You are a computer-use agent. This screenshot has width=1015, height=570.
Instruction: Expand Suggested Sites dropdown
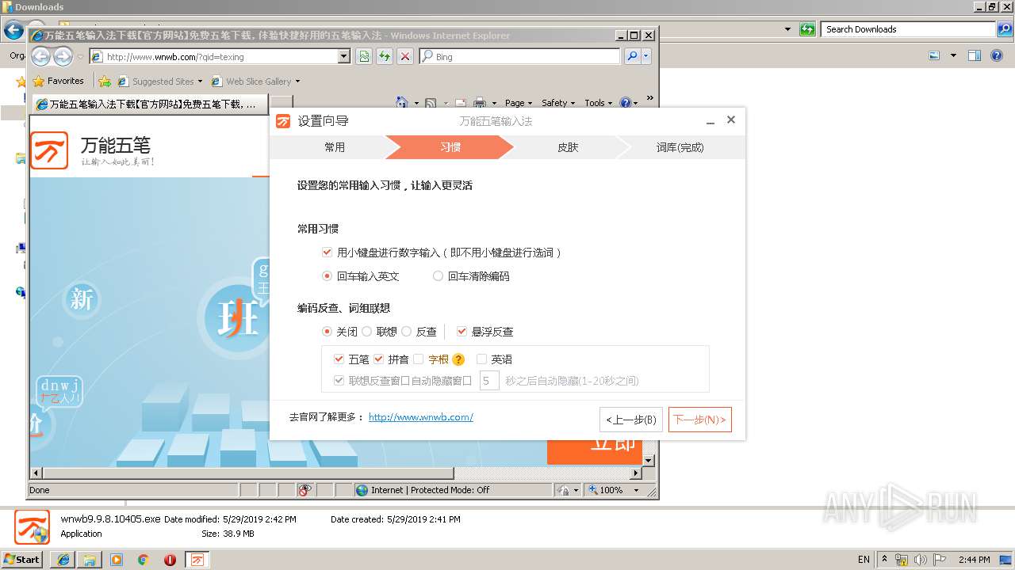(x=200, y=81)
